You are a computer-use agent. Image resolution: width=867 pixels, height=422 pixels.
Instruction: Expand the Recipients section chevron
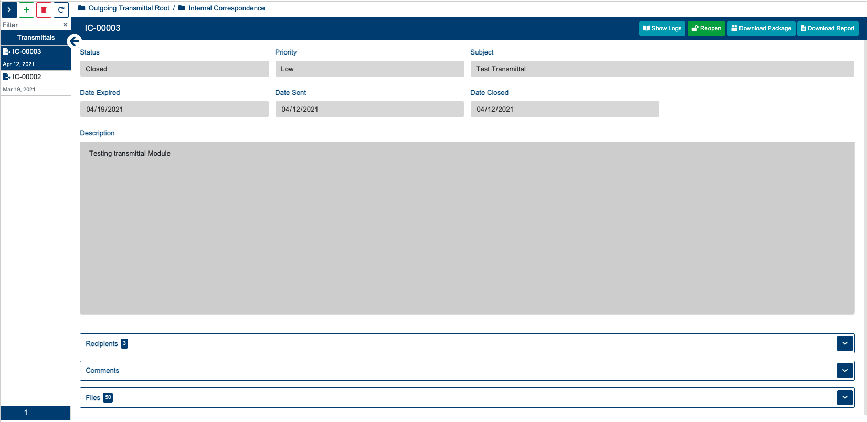(845, 343)
